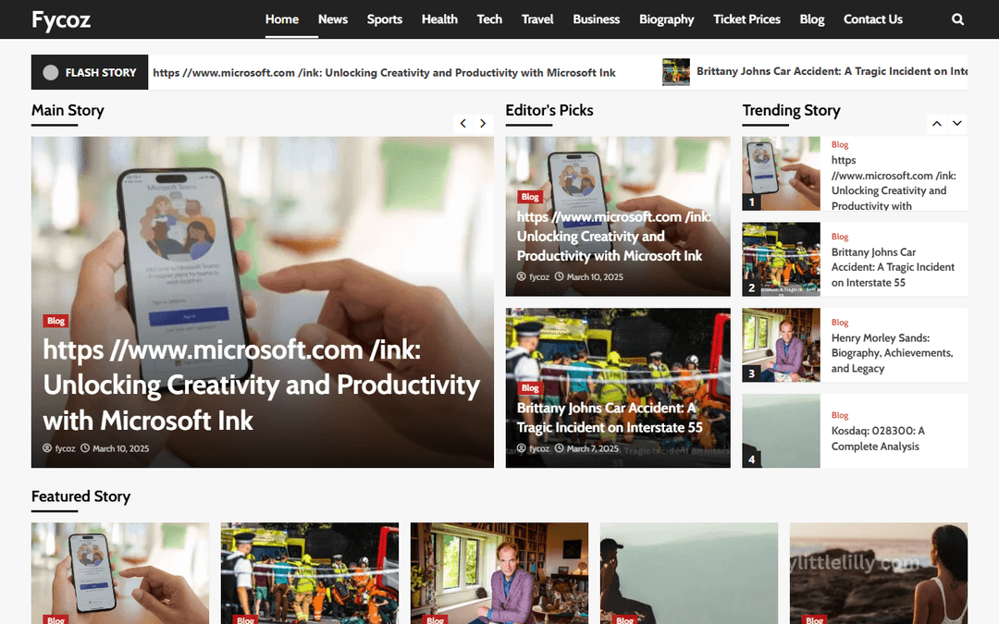This screenshot has height=624, width=999.
Task: Open Editor's Pick Brittany Johns article title
Action: [x=609, y=418]
